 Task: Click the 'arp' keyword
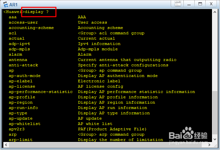pyautogui.click(x=13, y=135)
